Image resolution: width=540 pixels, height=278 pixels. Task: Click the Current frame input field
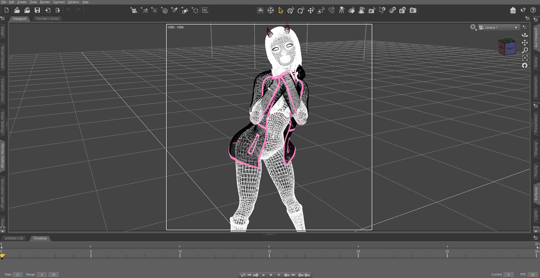click(508, 275)
